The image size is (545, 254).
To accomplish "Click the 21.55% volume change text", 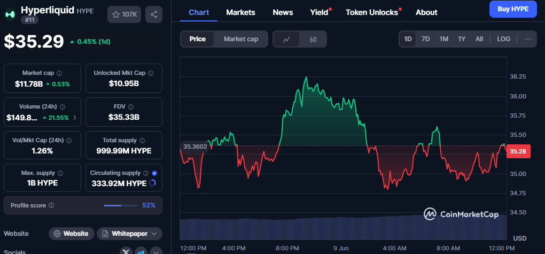I will coord(59,118).
